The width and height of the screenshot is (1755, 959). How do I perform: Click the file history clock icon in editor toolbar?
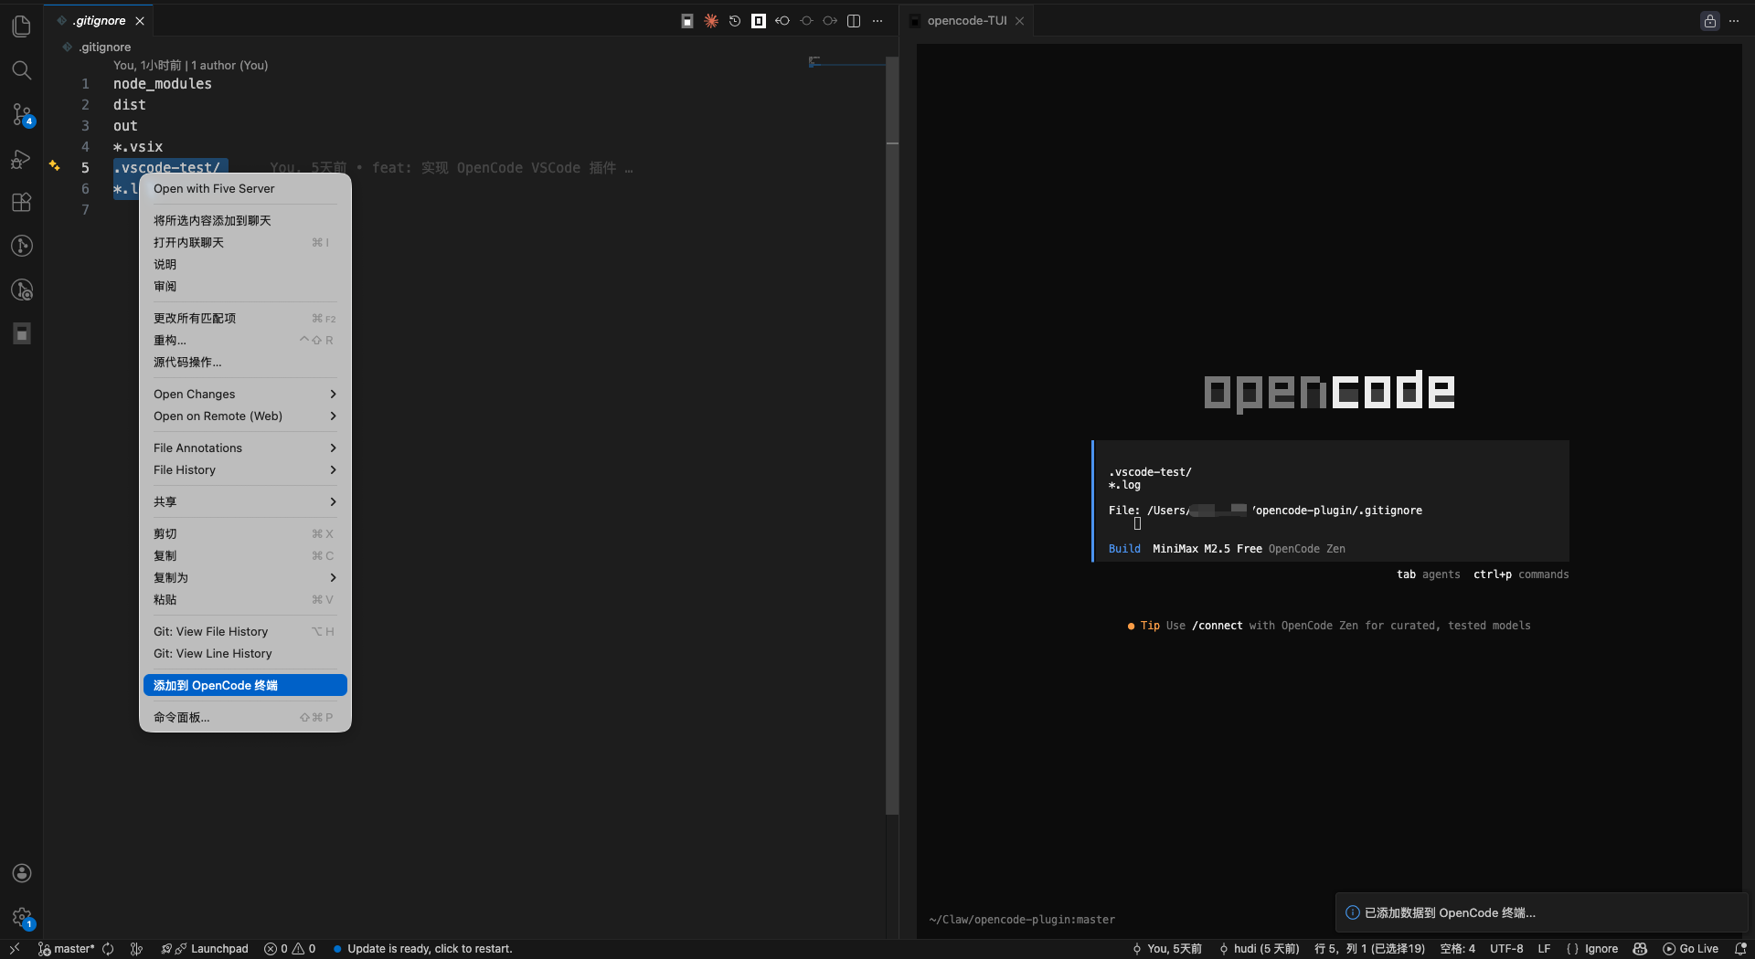coord(735,21)
